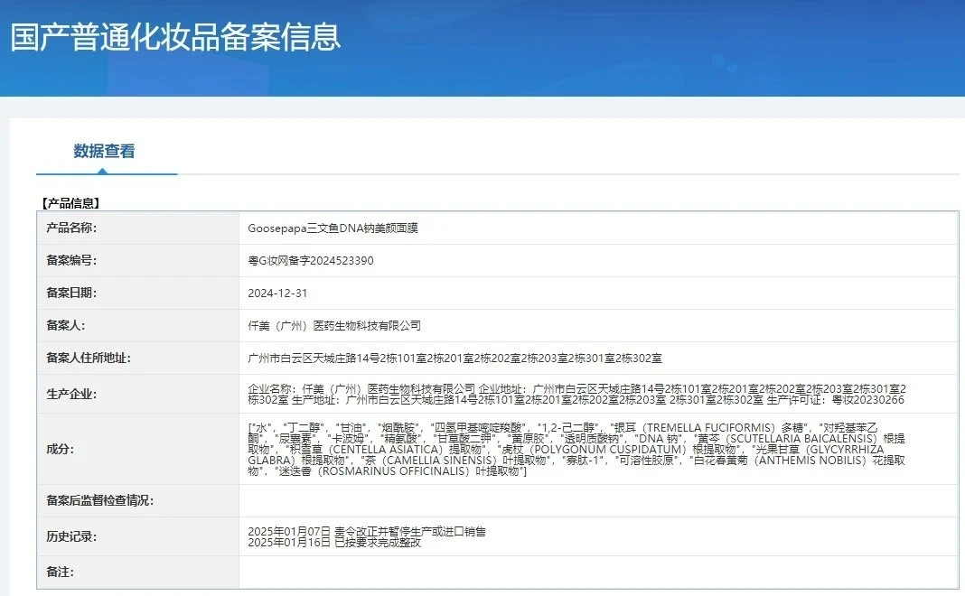Select record 2025年01月16日 已按要求完成整改
This screenshot has width=965, height=596.
[x=334, y=543]
